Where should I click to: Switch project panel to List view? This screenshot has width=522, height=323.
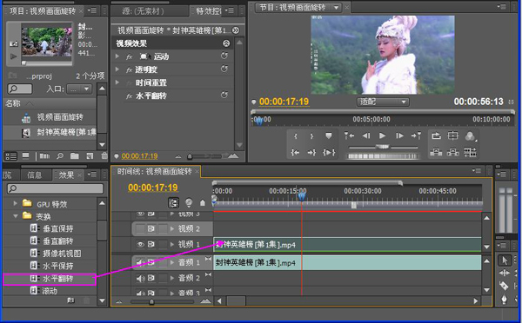pyautogui.click(x=10, y=156)
